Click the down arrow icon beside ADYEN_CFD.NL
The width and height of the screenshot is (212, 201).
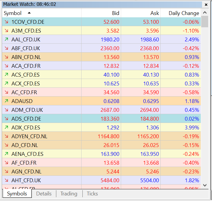(x=6, y=136)
